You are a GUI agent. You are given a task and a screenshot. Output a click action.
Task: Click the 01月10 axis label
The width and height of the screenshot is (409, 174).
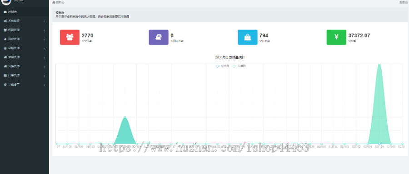(x=90, y=147)
